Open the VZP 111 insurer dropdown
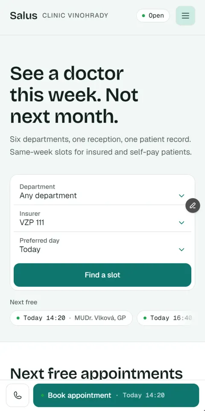 pyautogui.click(x=102, y=219)
